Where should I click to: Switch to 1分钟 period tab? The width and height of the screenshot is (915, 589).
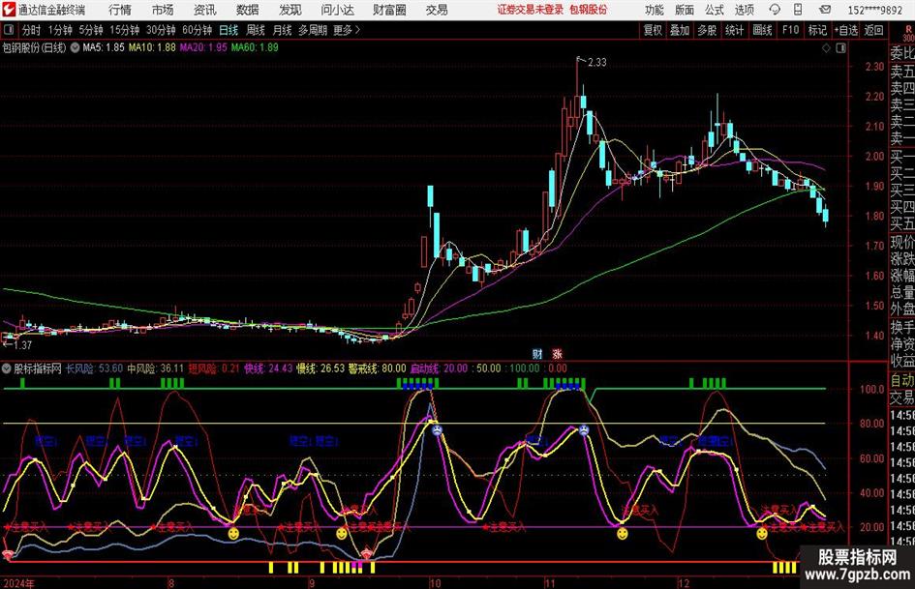(60, 30)
